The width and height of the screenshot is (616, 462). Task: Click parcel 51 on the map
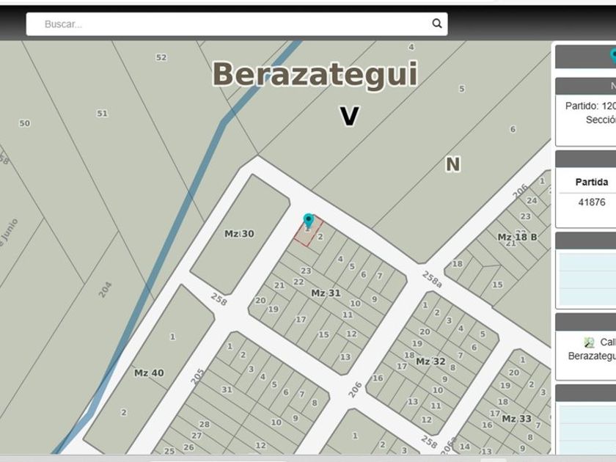pyautogui.click(x=102, y=114)
